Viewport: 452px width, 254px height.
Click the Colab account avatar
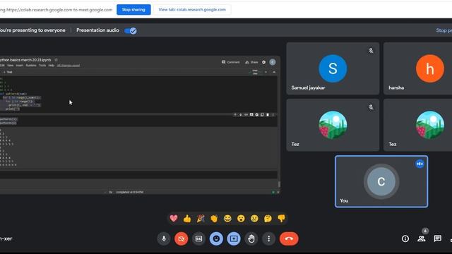click(x=273, y=62)
